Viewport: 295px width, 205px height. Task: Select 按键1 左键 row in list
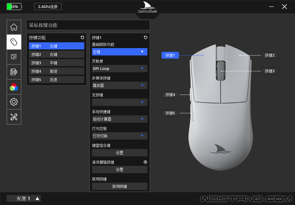click(56, 46)
